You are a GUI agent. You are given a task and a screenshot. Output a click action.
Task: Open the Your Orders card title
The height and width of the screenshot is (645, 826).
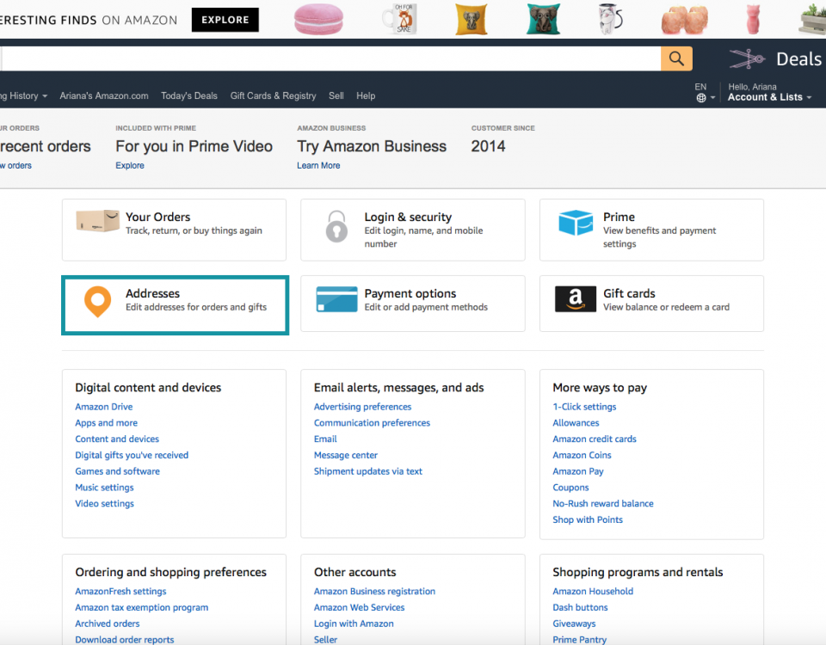point(158,217)
